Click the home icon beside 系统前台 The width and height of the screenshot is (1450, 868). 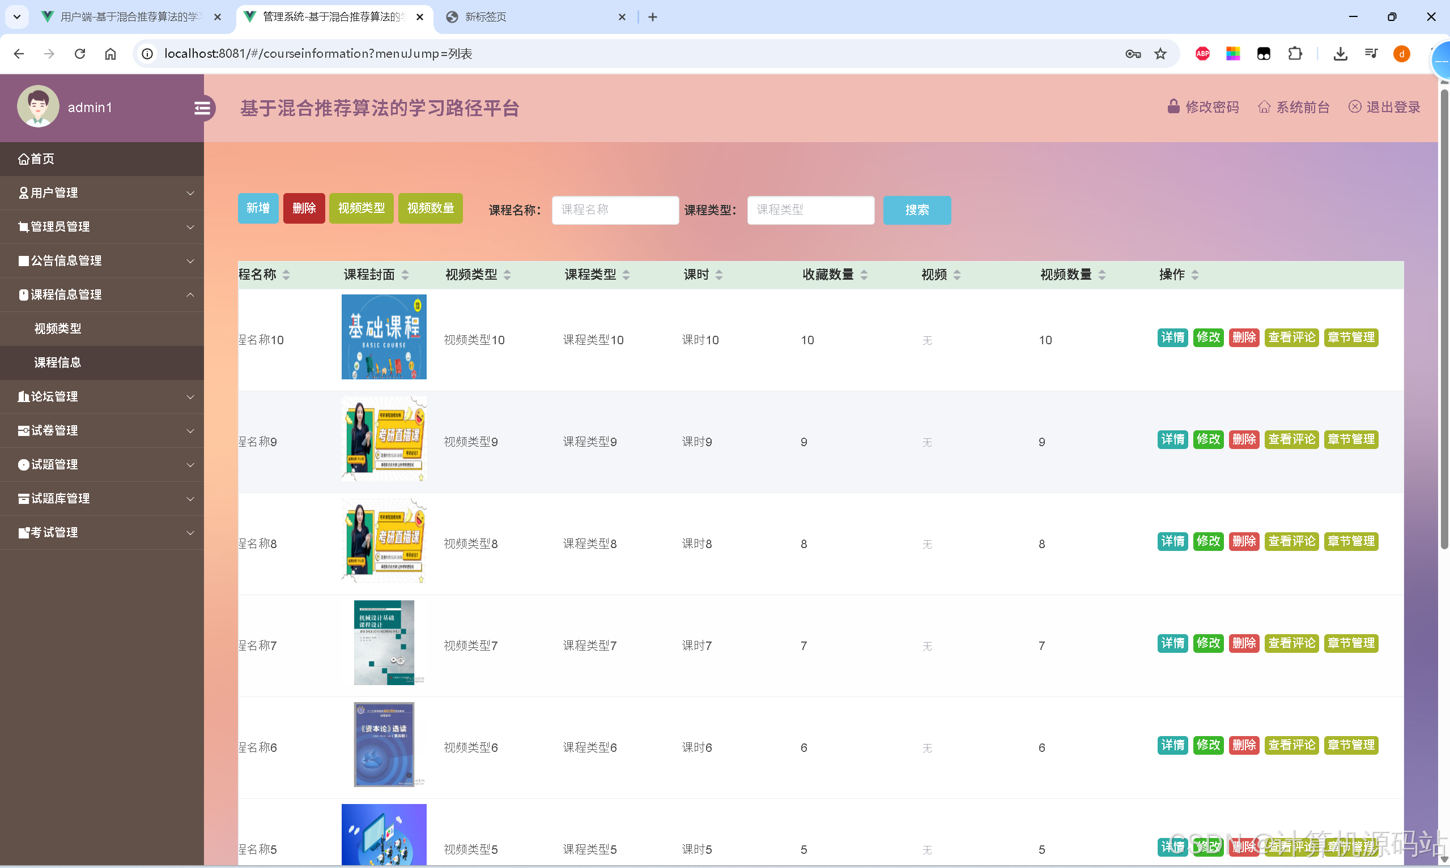1264,106
